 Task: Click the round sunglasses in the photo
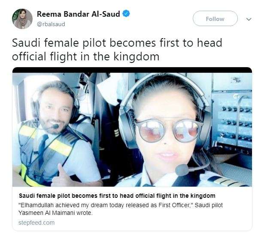point(168,131)
